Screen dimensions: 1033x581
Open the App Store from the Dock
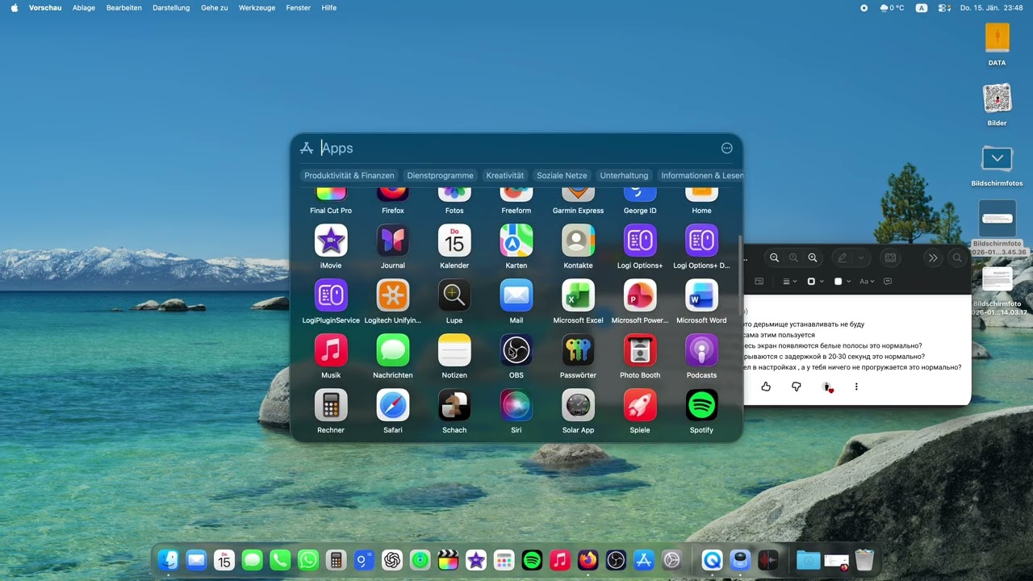(644, 560)
